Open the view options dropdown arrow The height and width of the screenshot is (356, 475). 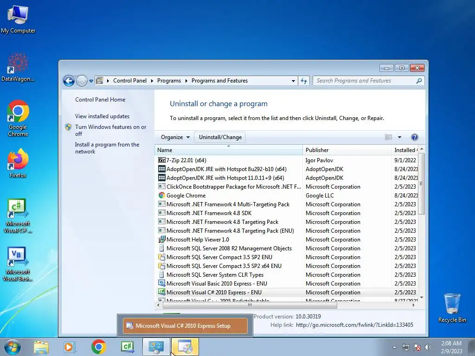coord(399,137)
